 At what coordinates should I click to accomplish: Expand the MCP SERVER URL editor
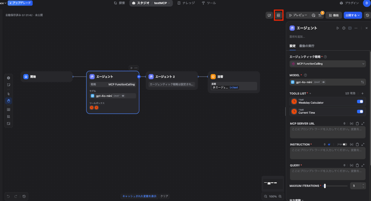point(363,123)
